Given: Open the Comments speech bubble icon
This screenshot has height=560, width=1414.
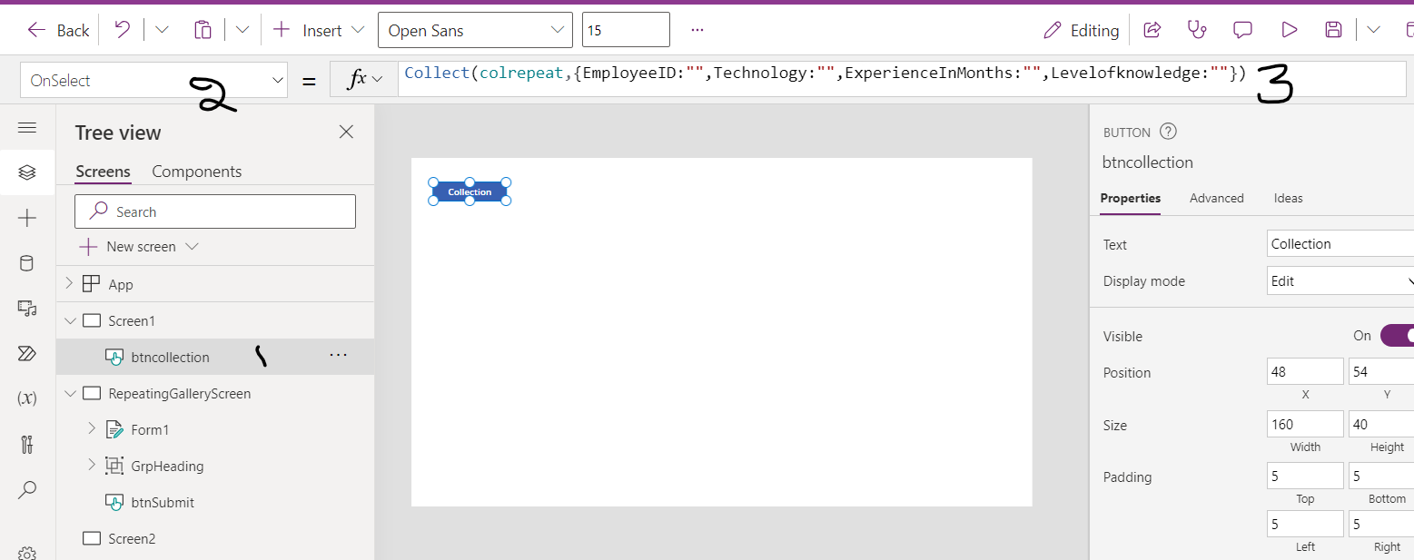Looking at the screenshot, I should (1242, 30).
